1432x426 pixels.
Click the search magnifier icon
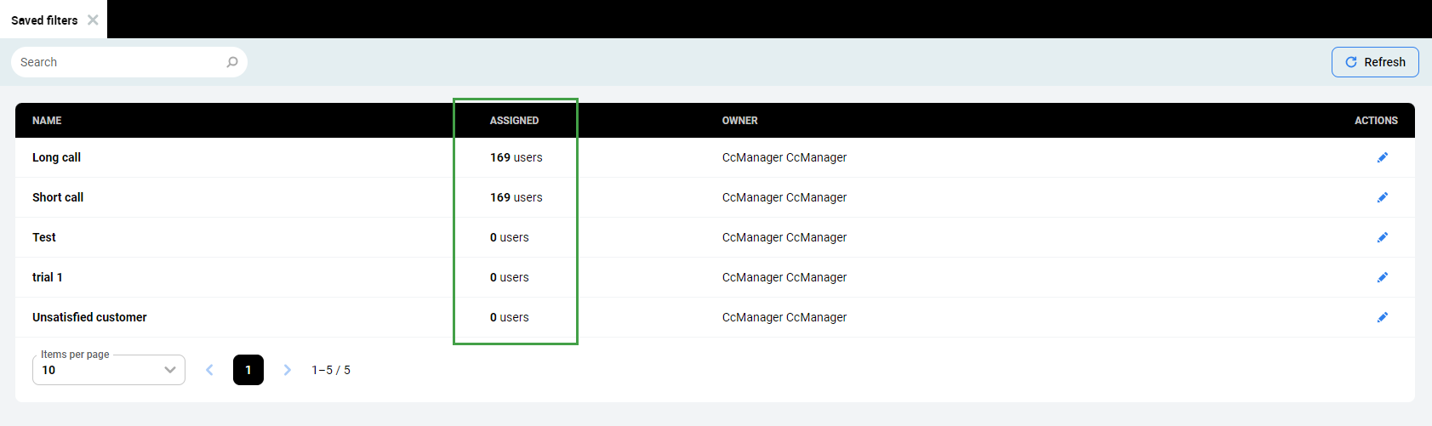(232, 62)
